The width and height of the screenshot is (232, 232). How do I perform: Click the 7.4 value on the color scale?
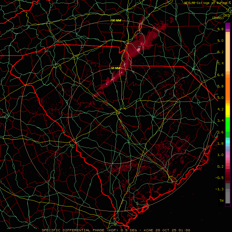[x=220, y=63]
